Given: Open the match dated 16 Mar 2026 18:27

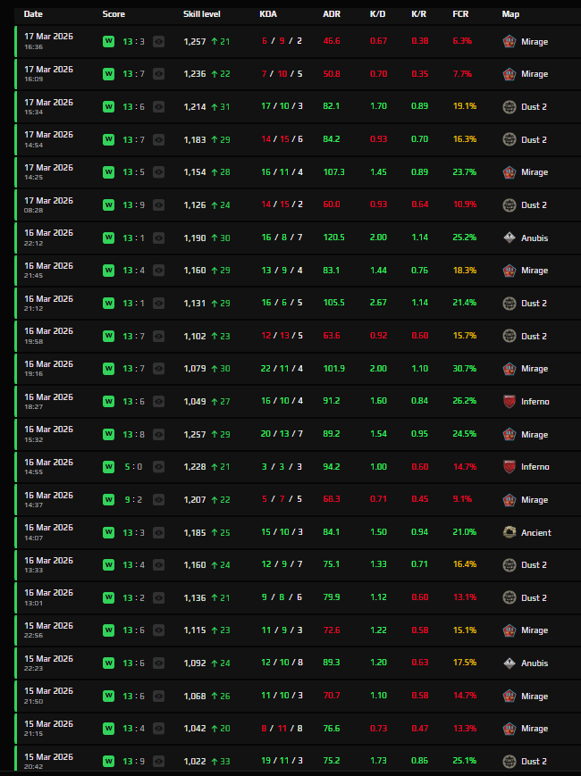Looking at the screenshot, I should pyautogui.click(x=297, y=401).
